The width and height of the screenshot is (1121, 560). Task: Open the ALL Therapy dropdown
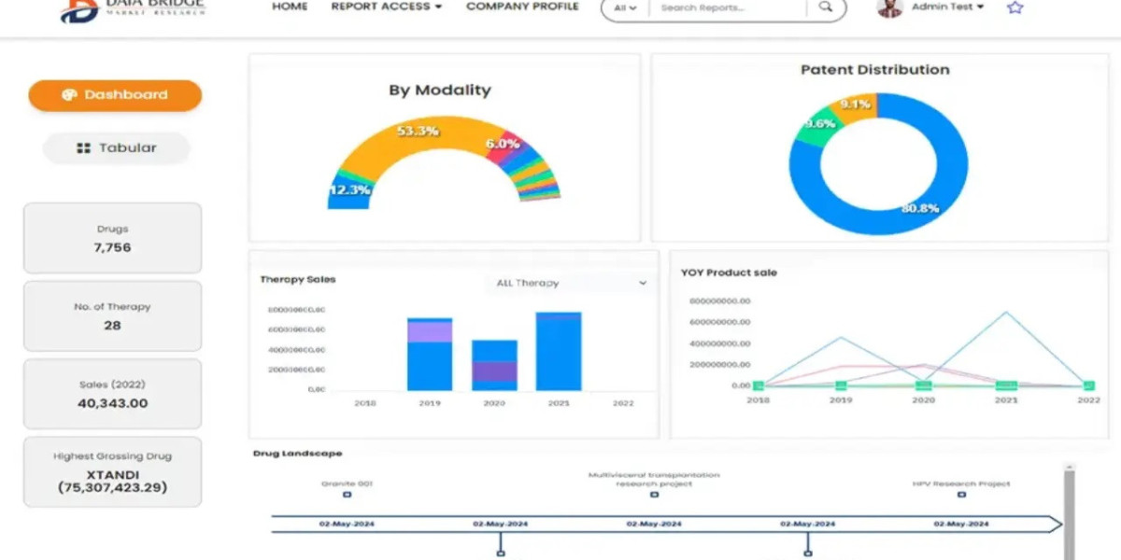571,283
